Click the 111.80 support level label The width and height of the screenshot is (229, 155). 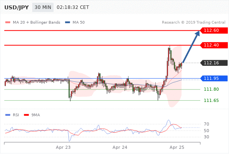(x=211, y=89)
